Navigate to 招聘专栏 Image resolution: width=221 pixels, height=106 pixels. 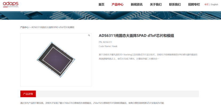(194, 5)
